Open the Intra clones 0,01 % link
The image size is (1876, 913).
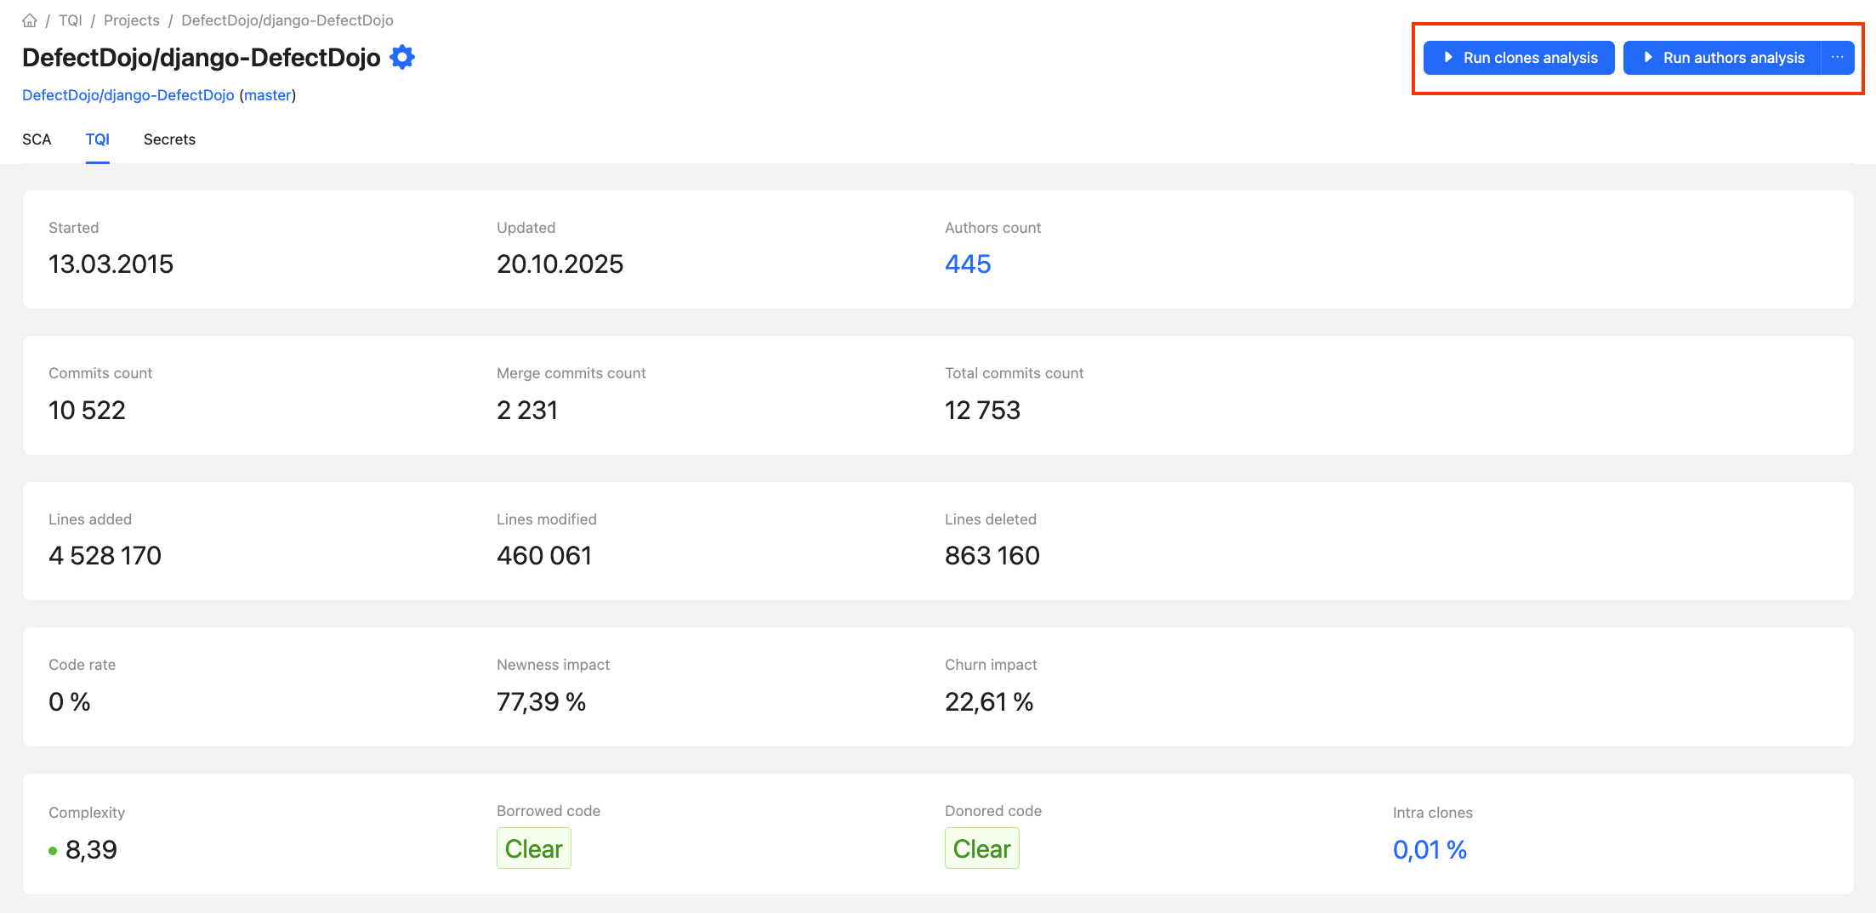pyautogui.click(x=1430, y=850)
